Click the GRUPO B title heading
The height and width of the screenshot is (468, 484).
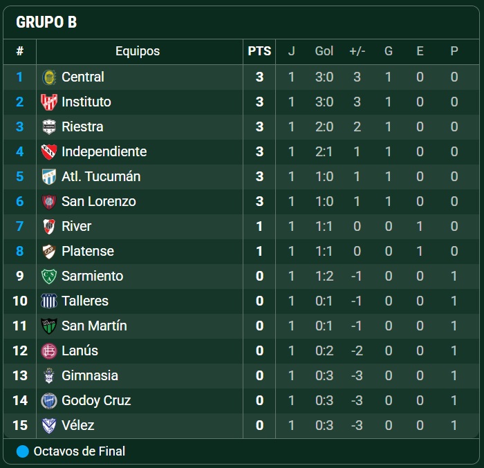click(x=46, y=22)
